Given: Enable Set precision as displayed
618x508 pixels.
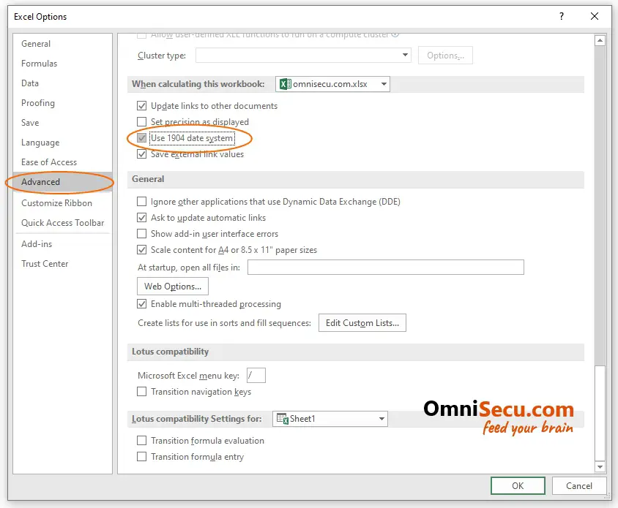Looking at the screenshot, I should click(x=141, y=121).
